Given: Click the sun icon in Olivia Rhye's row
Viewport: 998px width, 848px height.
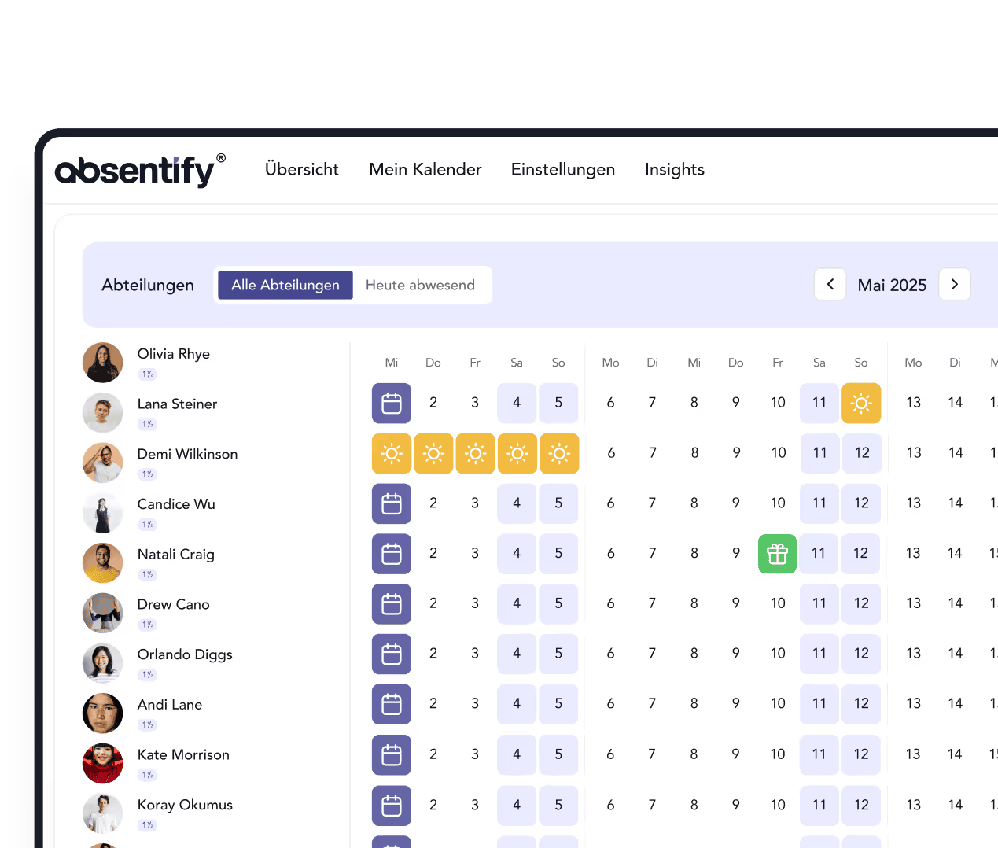Looking at the screenshot, I should (x=861, y=404).
